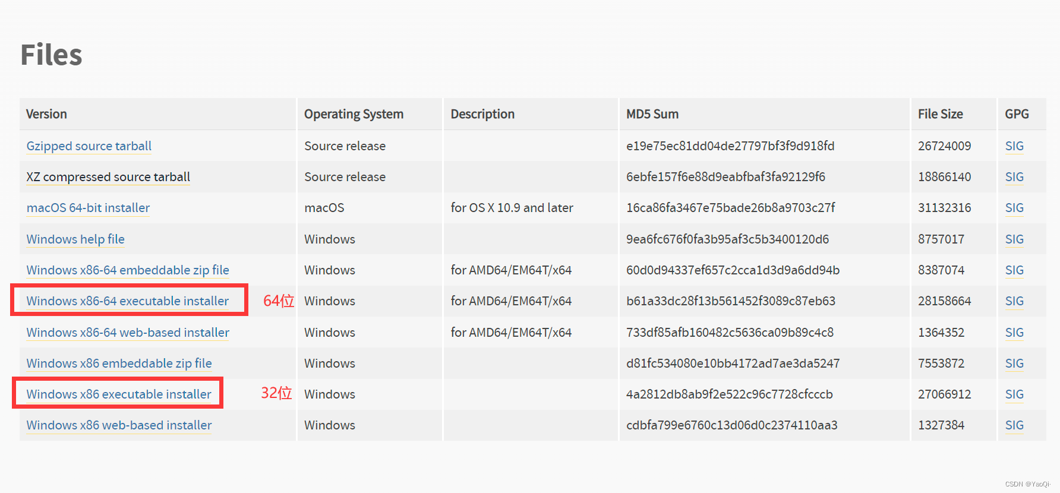Select MD5 sum 6ebfe157f6e88d9eabfbaf3fa92129f6

[725, 177]
